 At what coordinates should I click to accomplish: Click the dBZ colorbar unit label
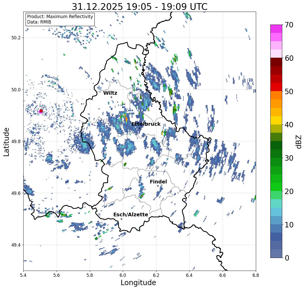click(299, 142)
